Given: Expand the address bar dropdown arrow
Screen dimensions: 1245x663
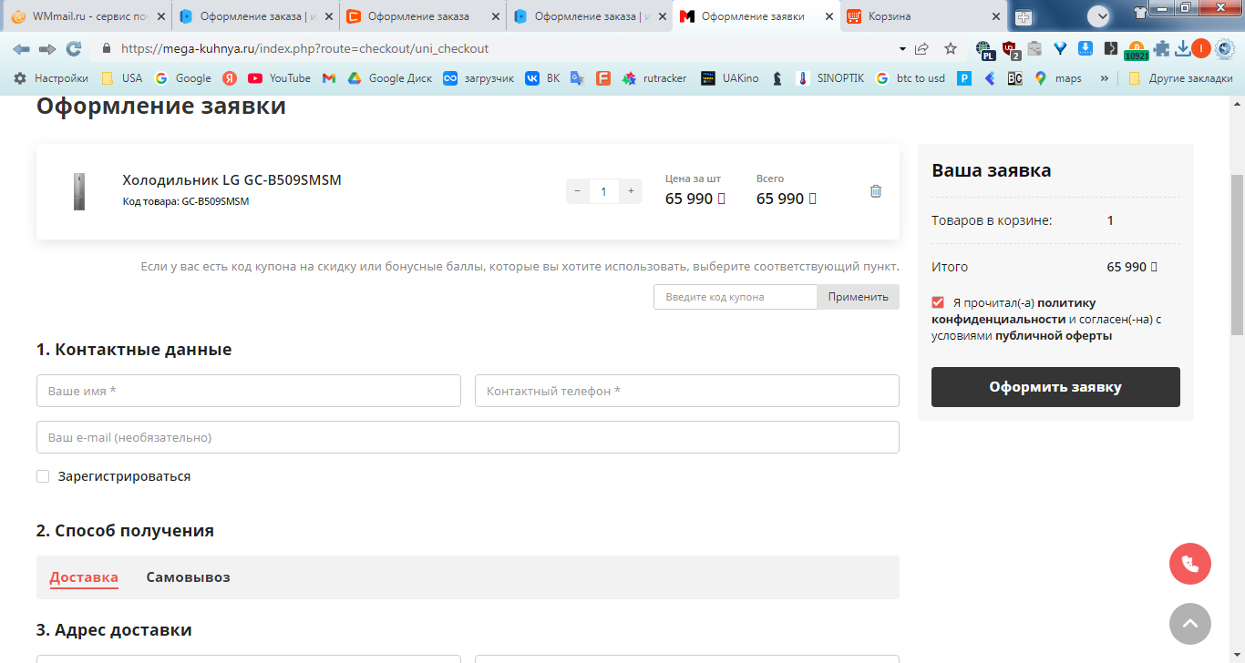Looking at the screenshot, I should (902, 48).
